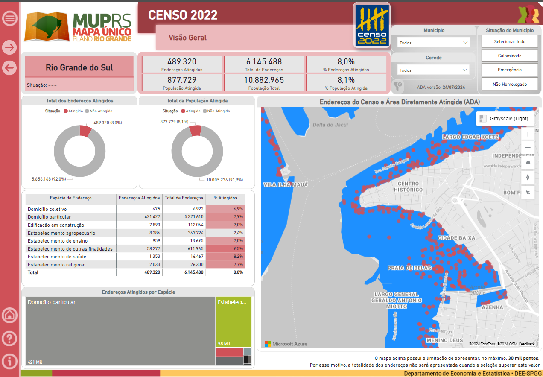The width and height of the screenshot is (543, 377).
Task: Select the Domicílio coletivo table row
Action: click(135, 209)
